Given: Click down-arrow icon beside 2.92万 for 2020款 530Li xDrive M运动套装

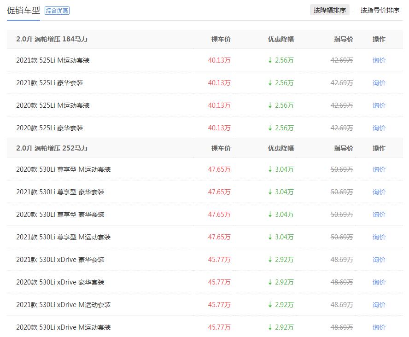Looking at the screenshot, I should pos(270,327).
